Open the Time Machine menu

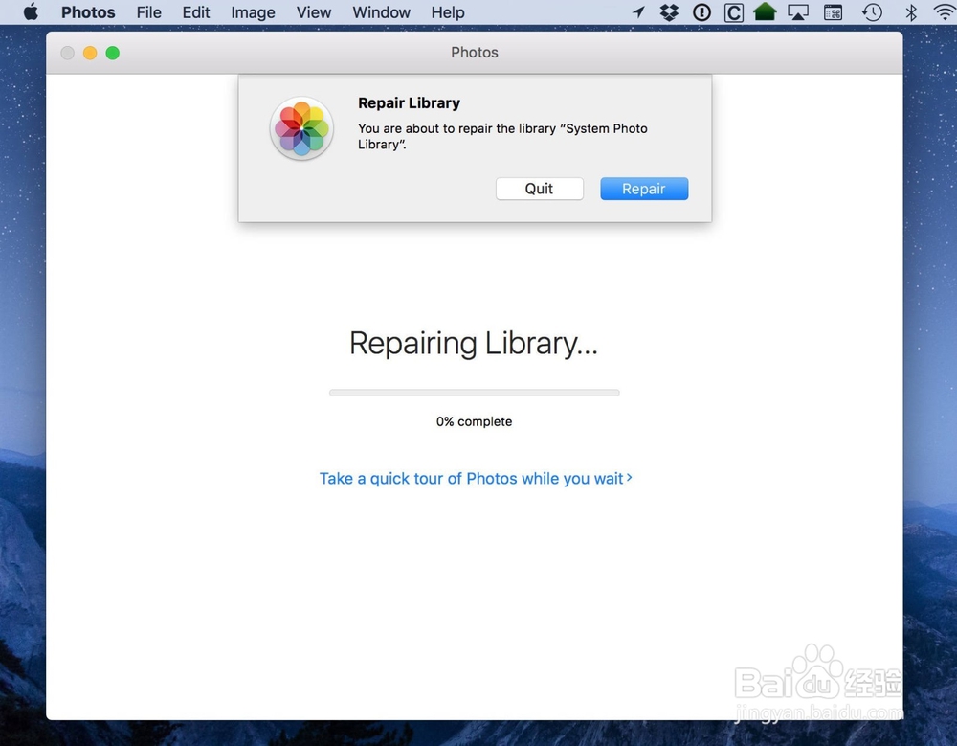[x=872, y=12]
